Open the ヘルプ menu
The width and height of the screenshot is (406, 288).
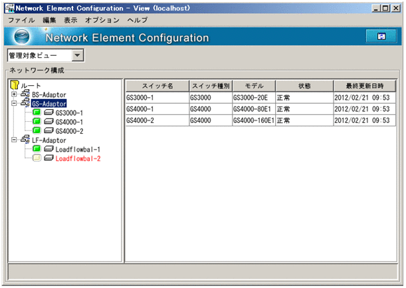(137, 21)
